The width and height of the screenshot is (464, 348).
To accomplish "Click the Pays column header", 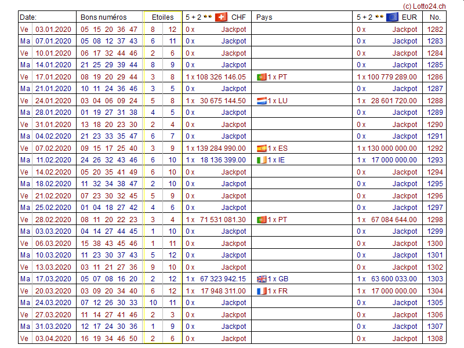I will (x=264, y=17).
